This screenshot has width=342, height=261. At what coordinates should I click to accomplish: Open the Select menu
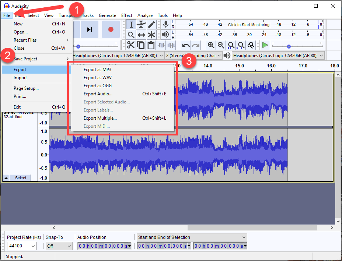[33, 15]
